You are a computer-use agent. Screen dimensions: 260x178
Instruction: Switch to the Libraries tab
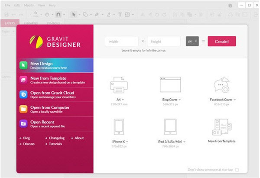coord(31,23)
